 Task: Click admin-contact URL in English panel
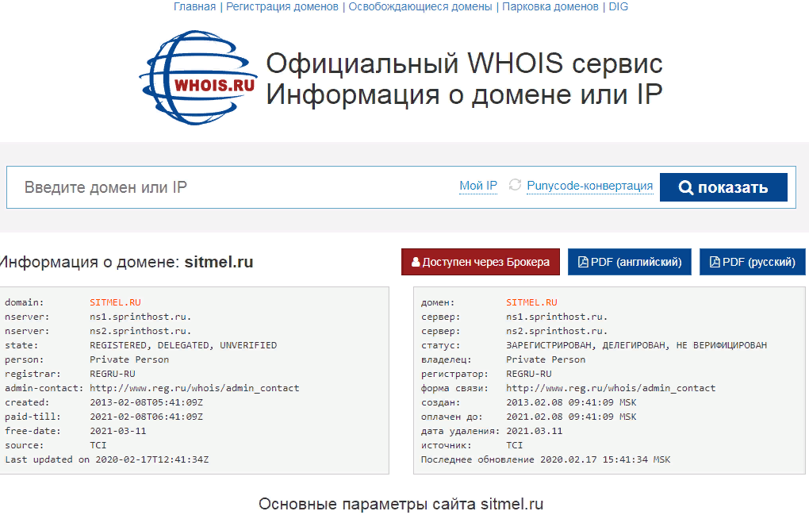(x=194, y=388)
